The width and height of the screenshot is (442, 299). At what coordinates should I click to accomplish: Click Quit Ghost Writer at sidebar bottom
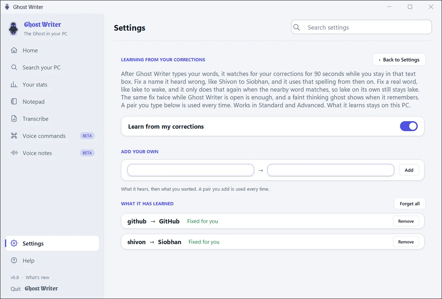pyautogui.click(x=34, y=289)
